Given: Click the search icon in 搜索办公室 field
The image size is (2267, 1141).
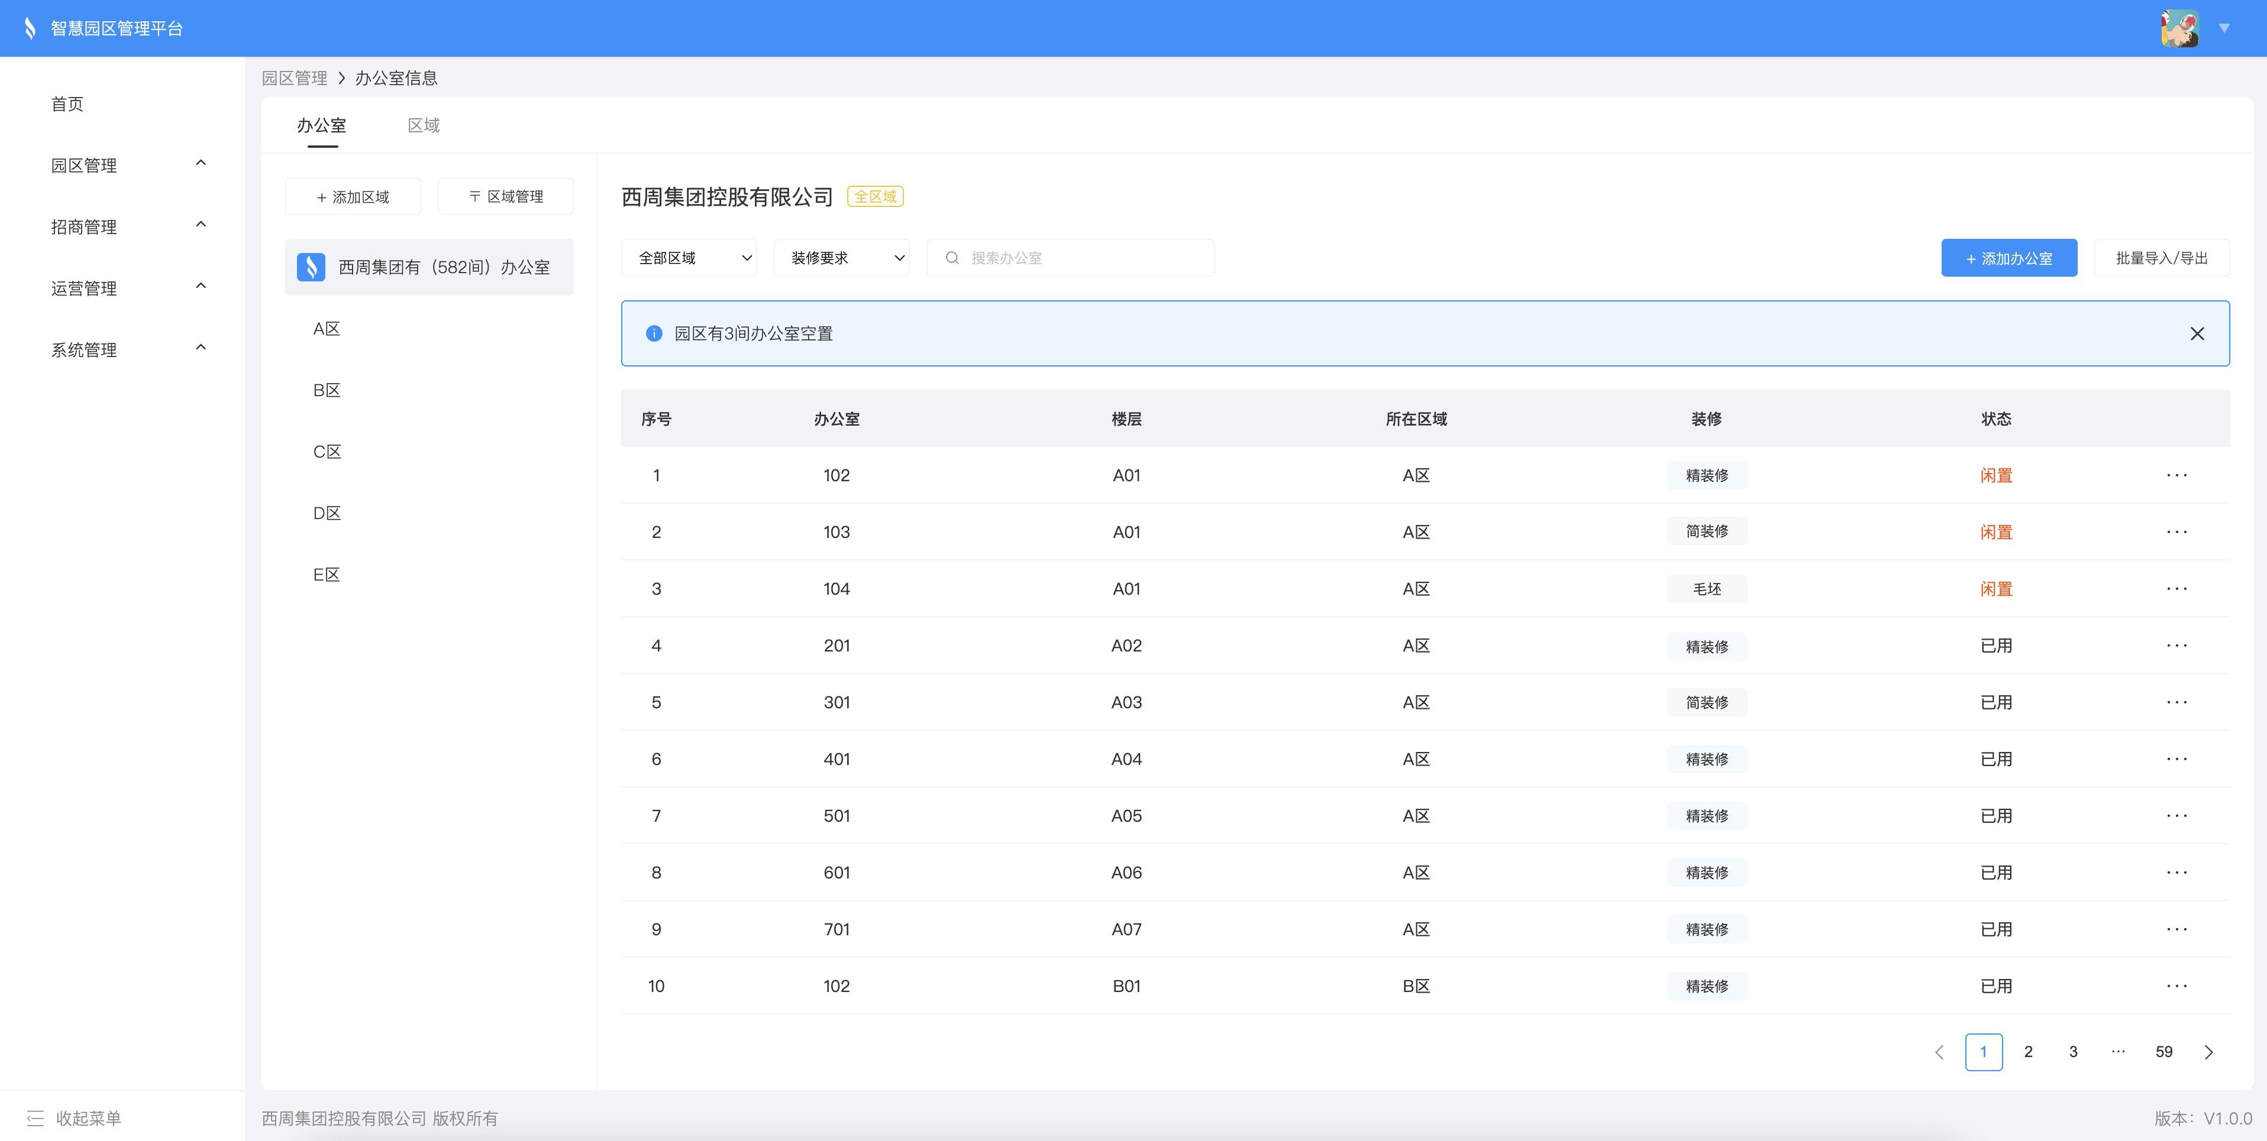Looking at the screenshot, I should click(952, 258).
